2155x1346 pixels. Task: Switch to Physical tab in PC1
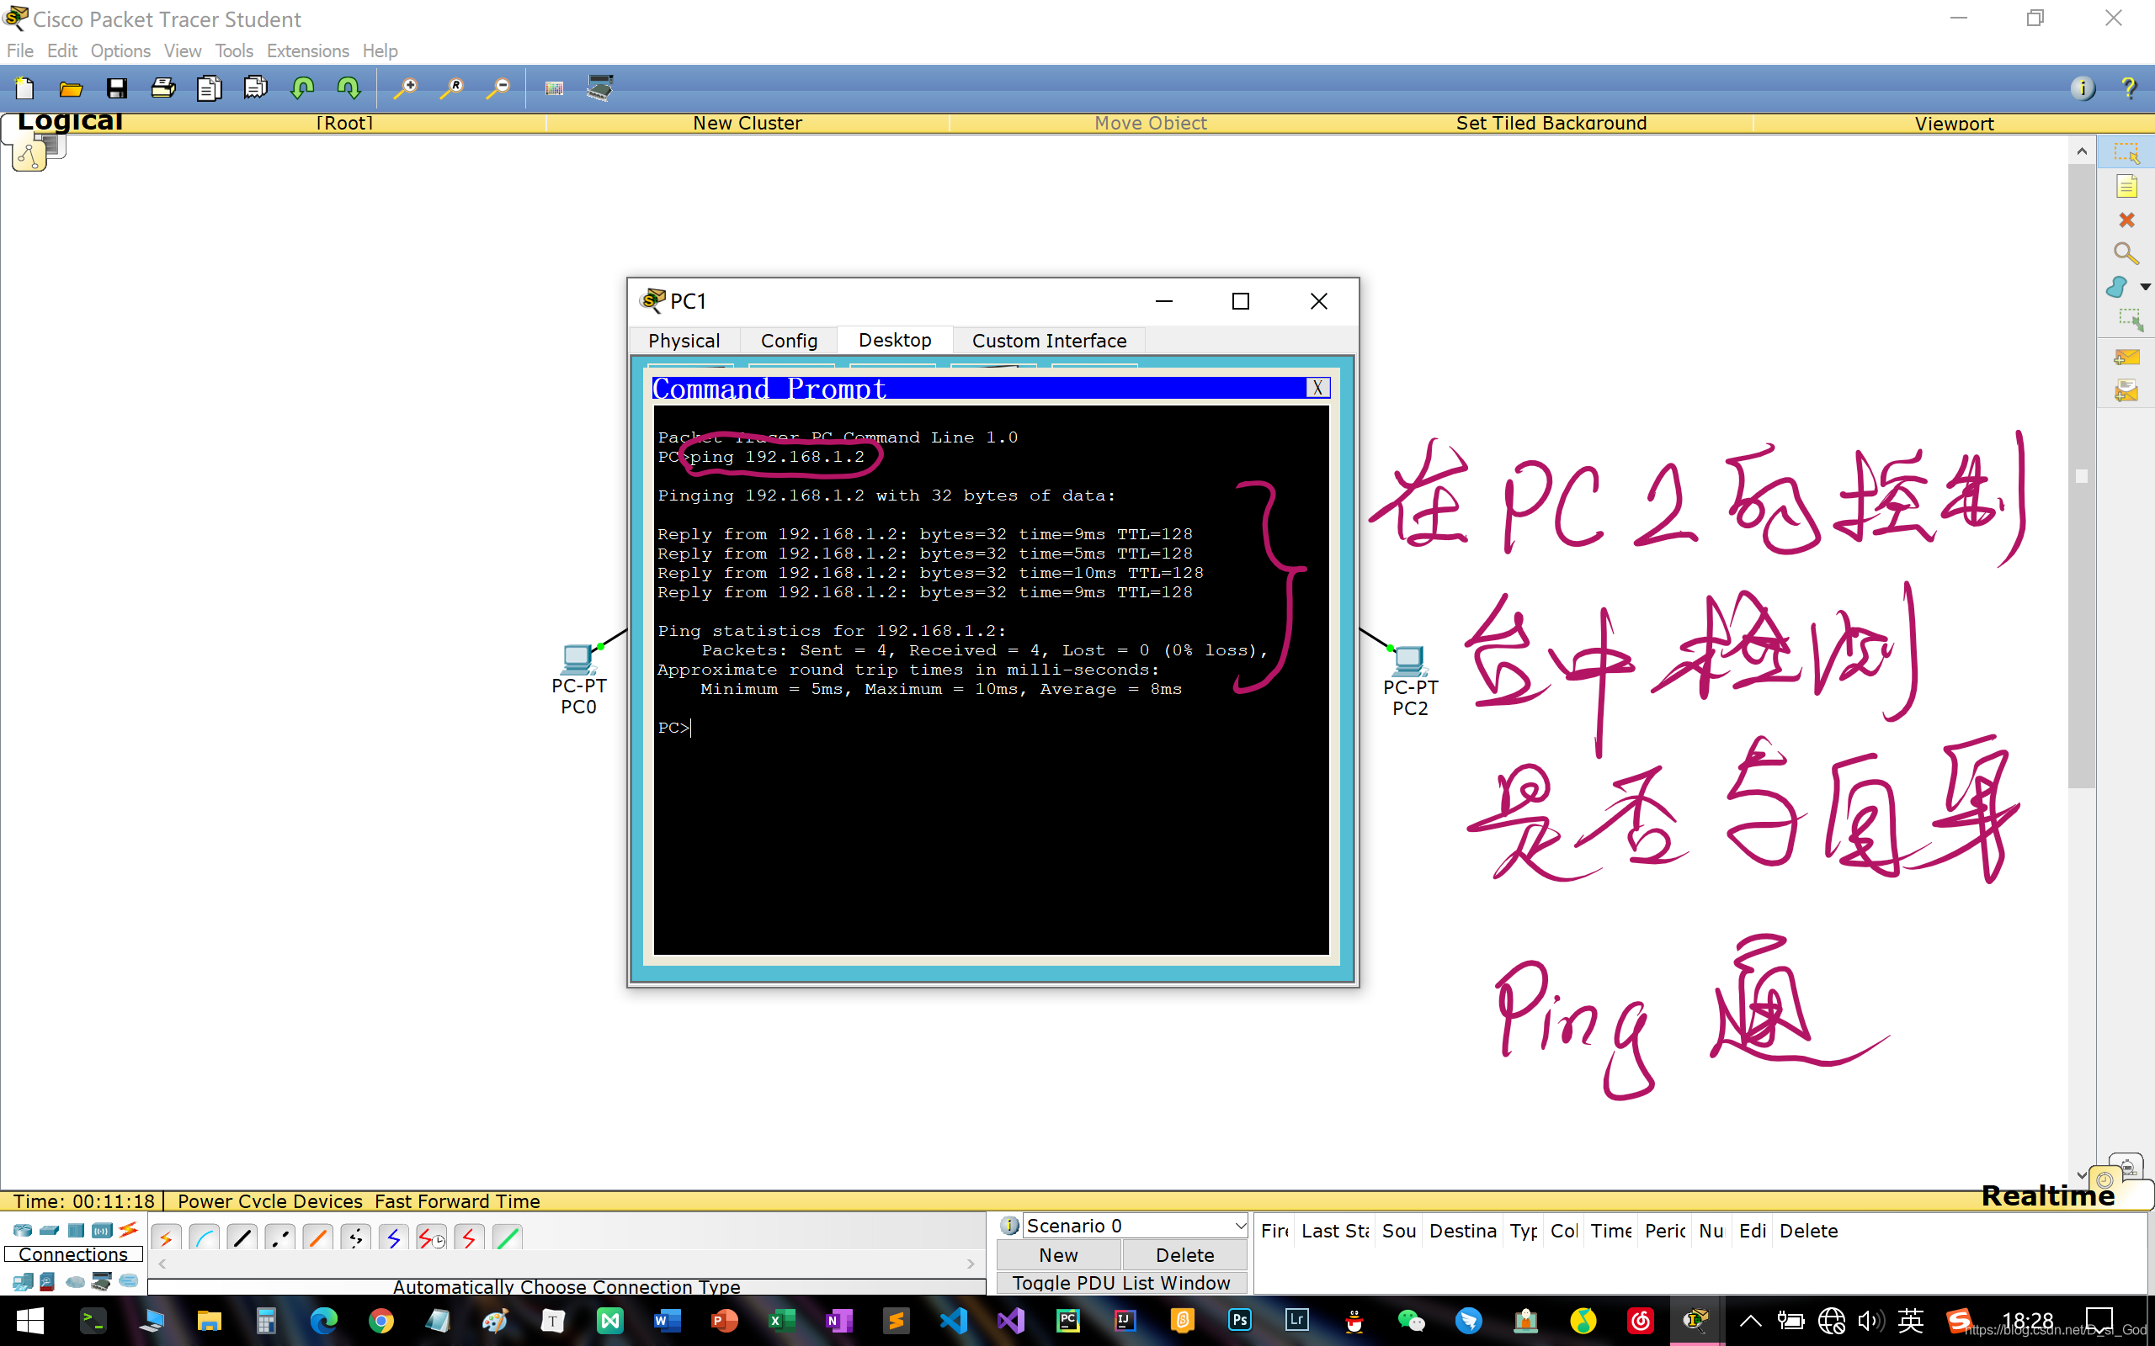(x=684, y=341)
